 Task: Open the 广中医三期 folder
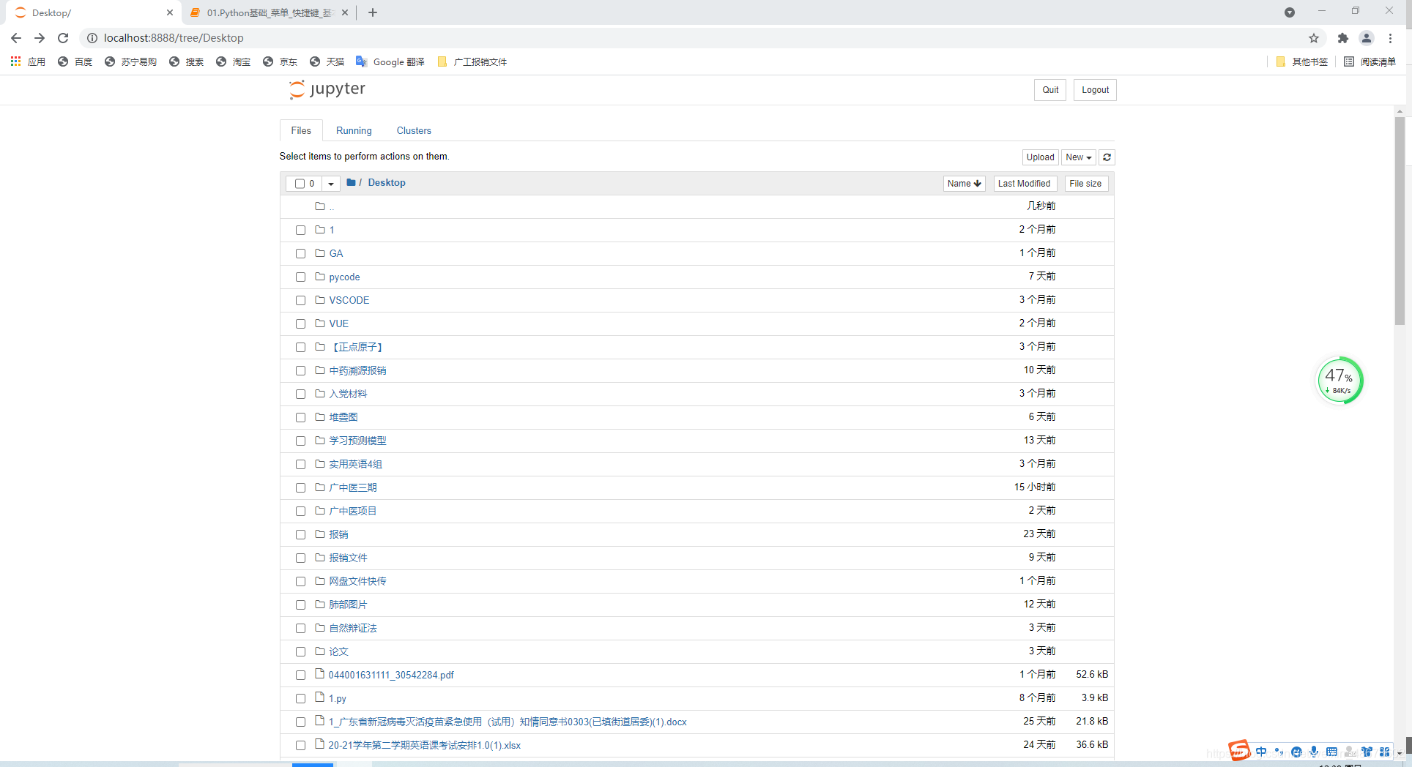[353, 487]
